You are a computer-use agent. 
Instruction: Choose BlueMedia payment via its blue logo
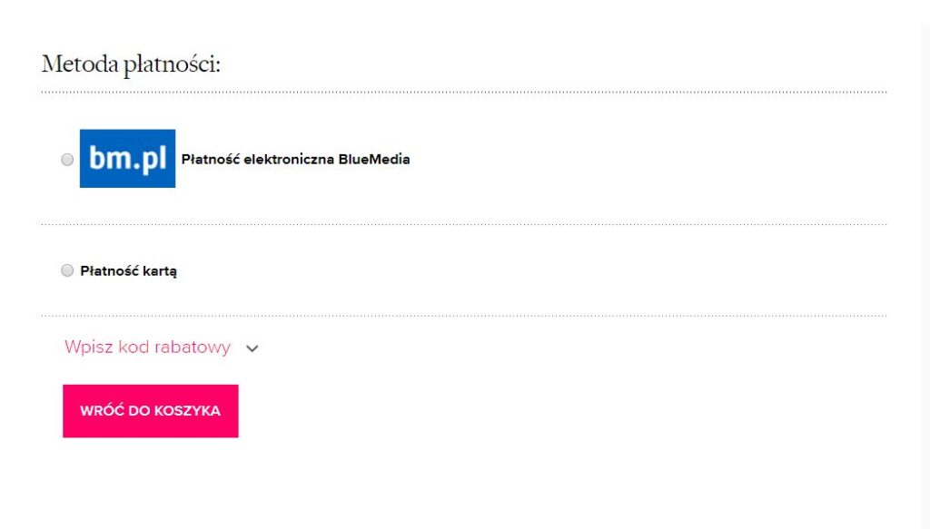point(127,159)
